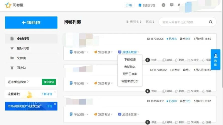
Task: Open the 咨询 consultation side widget
Action: 215,59
